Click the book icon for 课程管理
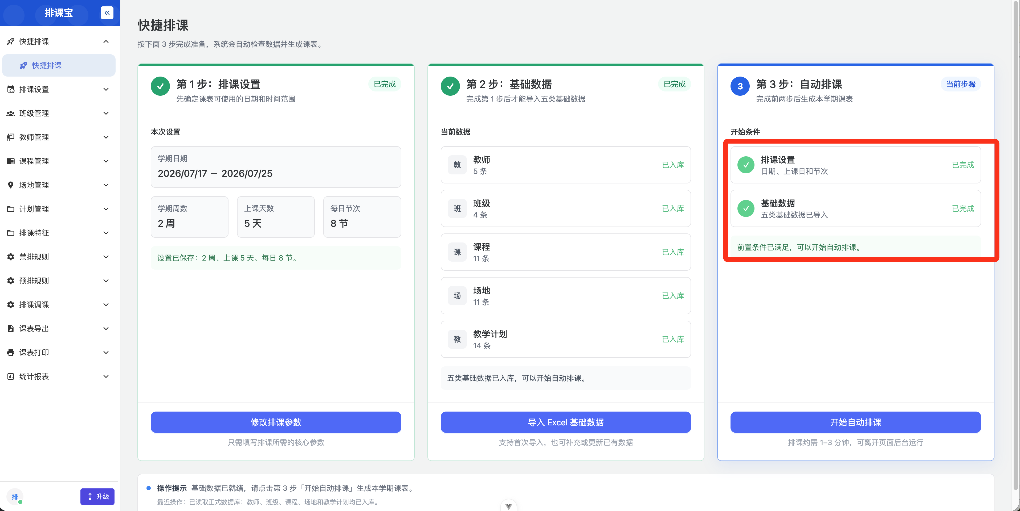The image size is (1020, 511). pos(11,161)
